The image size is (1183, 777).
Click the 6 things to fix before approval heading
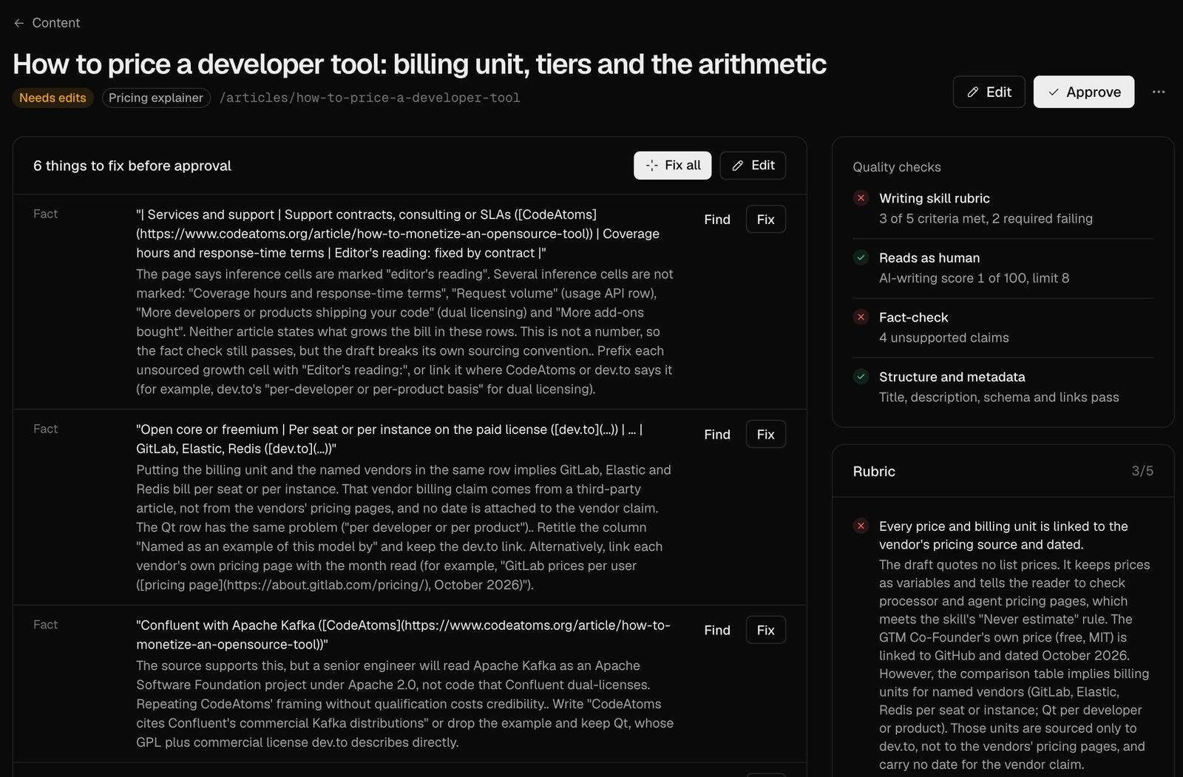[x=132, y=166]
